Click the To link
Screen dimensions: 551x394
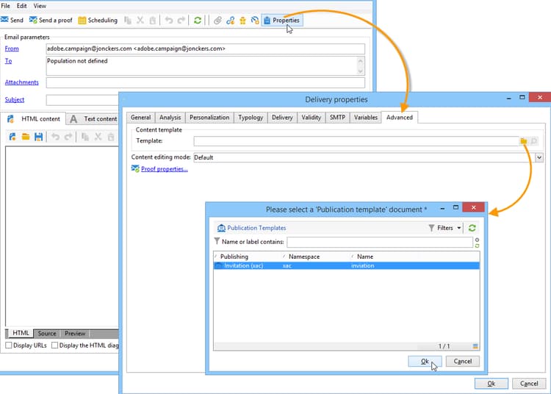[8, 61]
